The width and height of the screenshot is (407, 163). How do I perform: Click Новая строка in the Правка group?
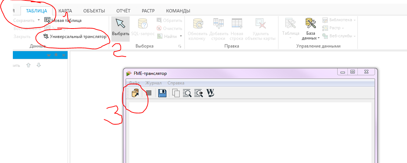pyautogui.click(x=237, y=29)
